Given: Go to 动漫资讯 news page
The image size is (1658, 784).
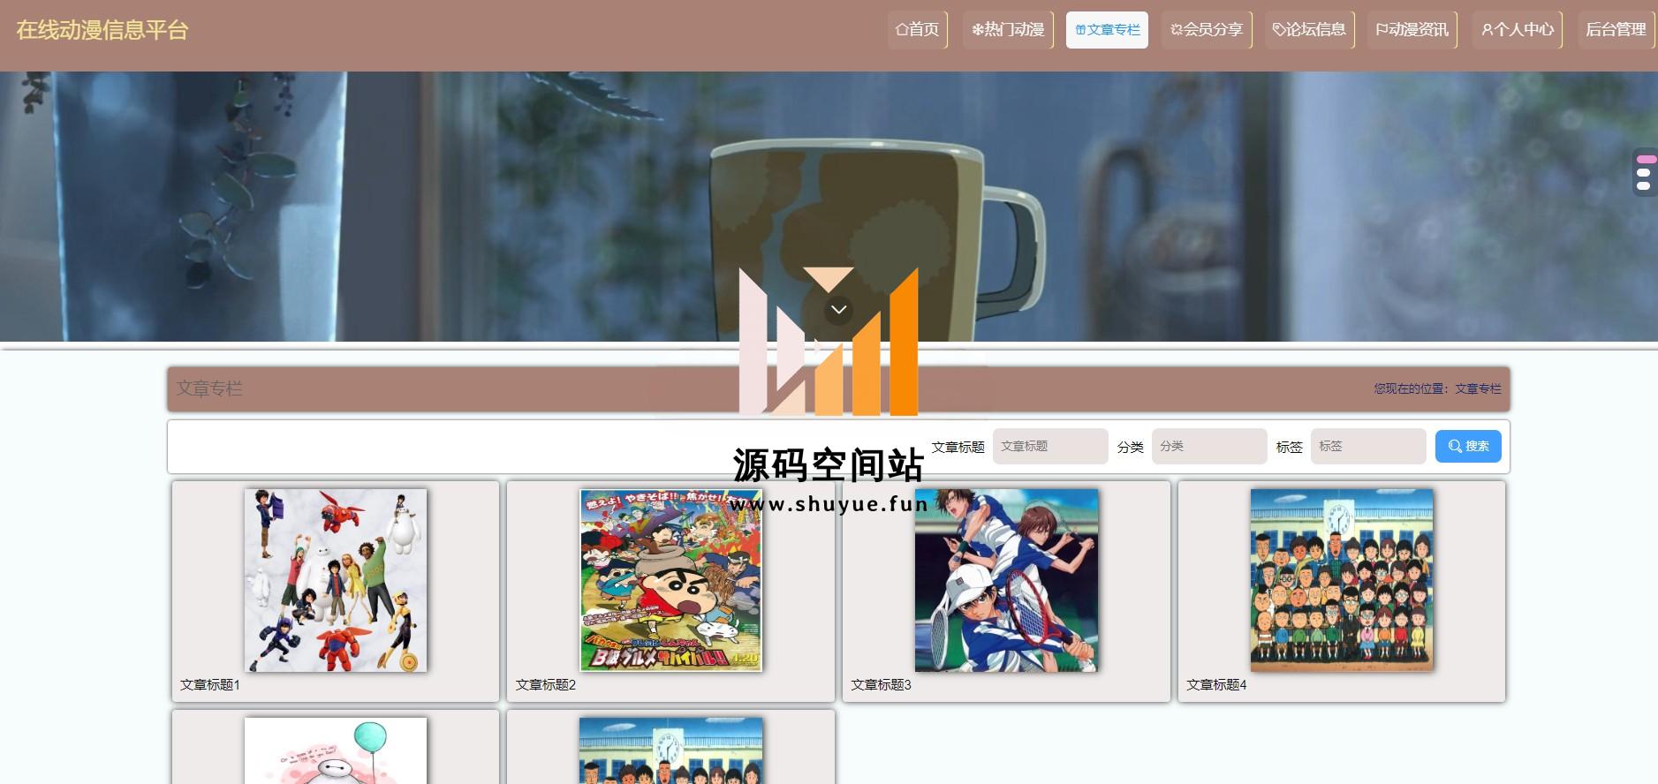Looking at the screenshot, I should [x=1412, y=30].
